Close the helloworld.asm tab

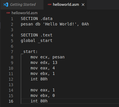tap(83, 5)
